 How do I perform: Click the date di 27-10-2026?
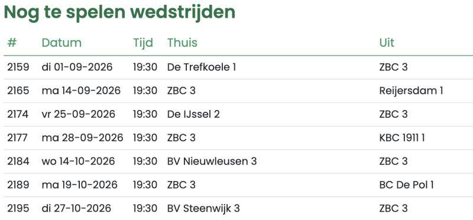76,208
